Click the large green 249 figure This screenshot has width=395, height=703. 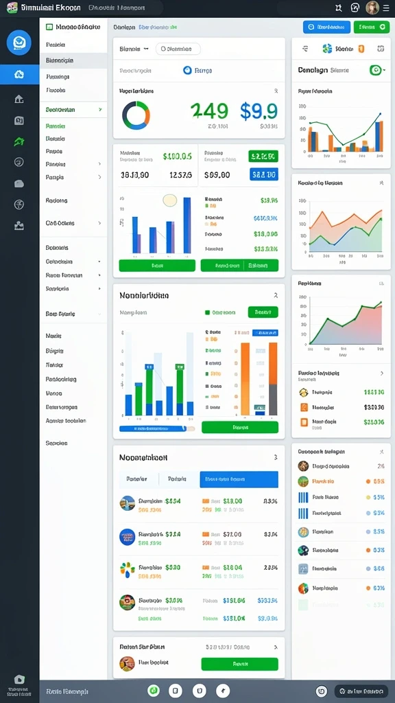click(209, 111)
